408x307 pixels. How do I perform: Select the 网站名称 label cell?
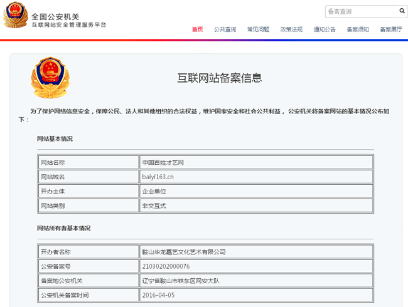[89, 163]
